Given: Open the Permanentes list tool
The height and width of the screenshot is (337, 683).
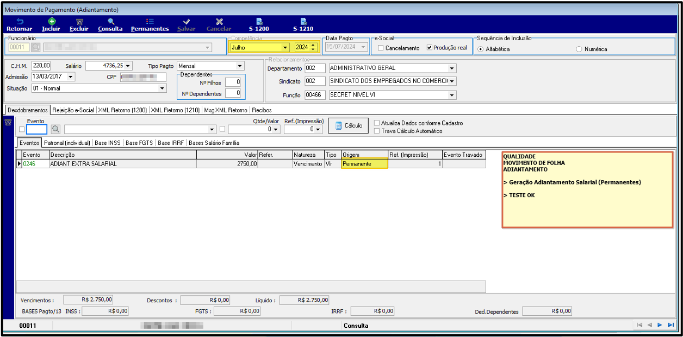Looking at the screenshot, I should coord(150,25).
